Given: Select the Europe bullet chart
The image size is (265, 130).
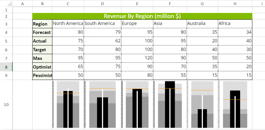Looking at the screenshot, I should pos(137,104).
